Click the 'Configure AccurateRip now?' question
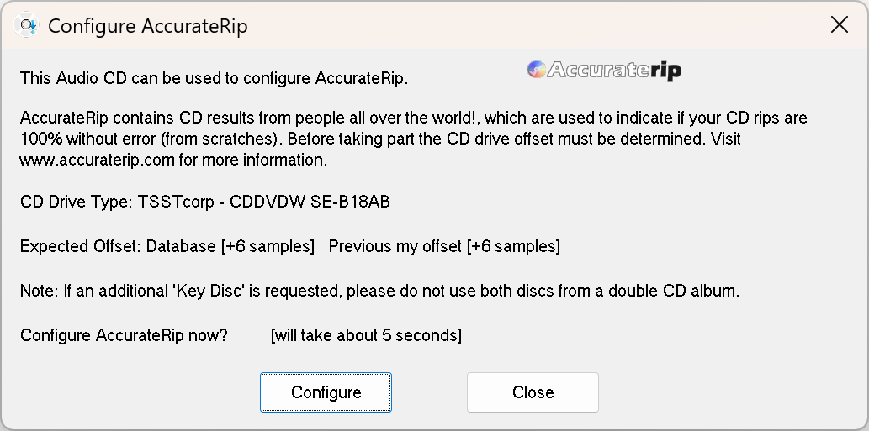Screen dimensions: 869x431 tap(124, 336)
